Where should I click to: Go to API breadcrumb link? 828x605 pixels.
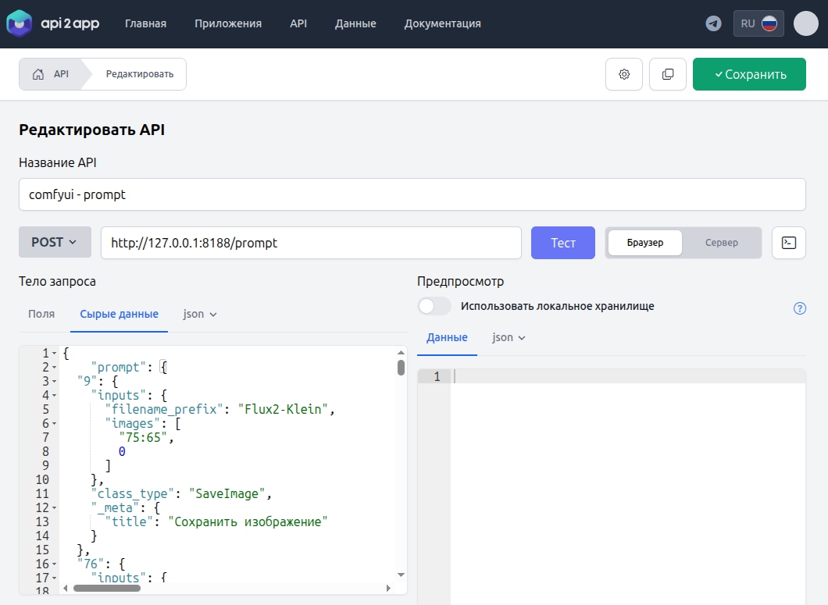[x=61, y=74]
